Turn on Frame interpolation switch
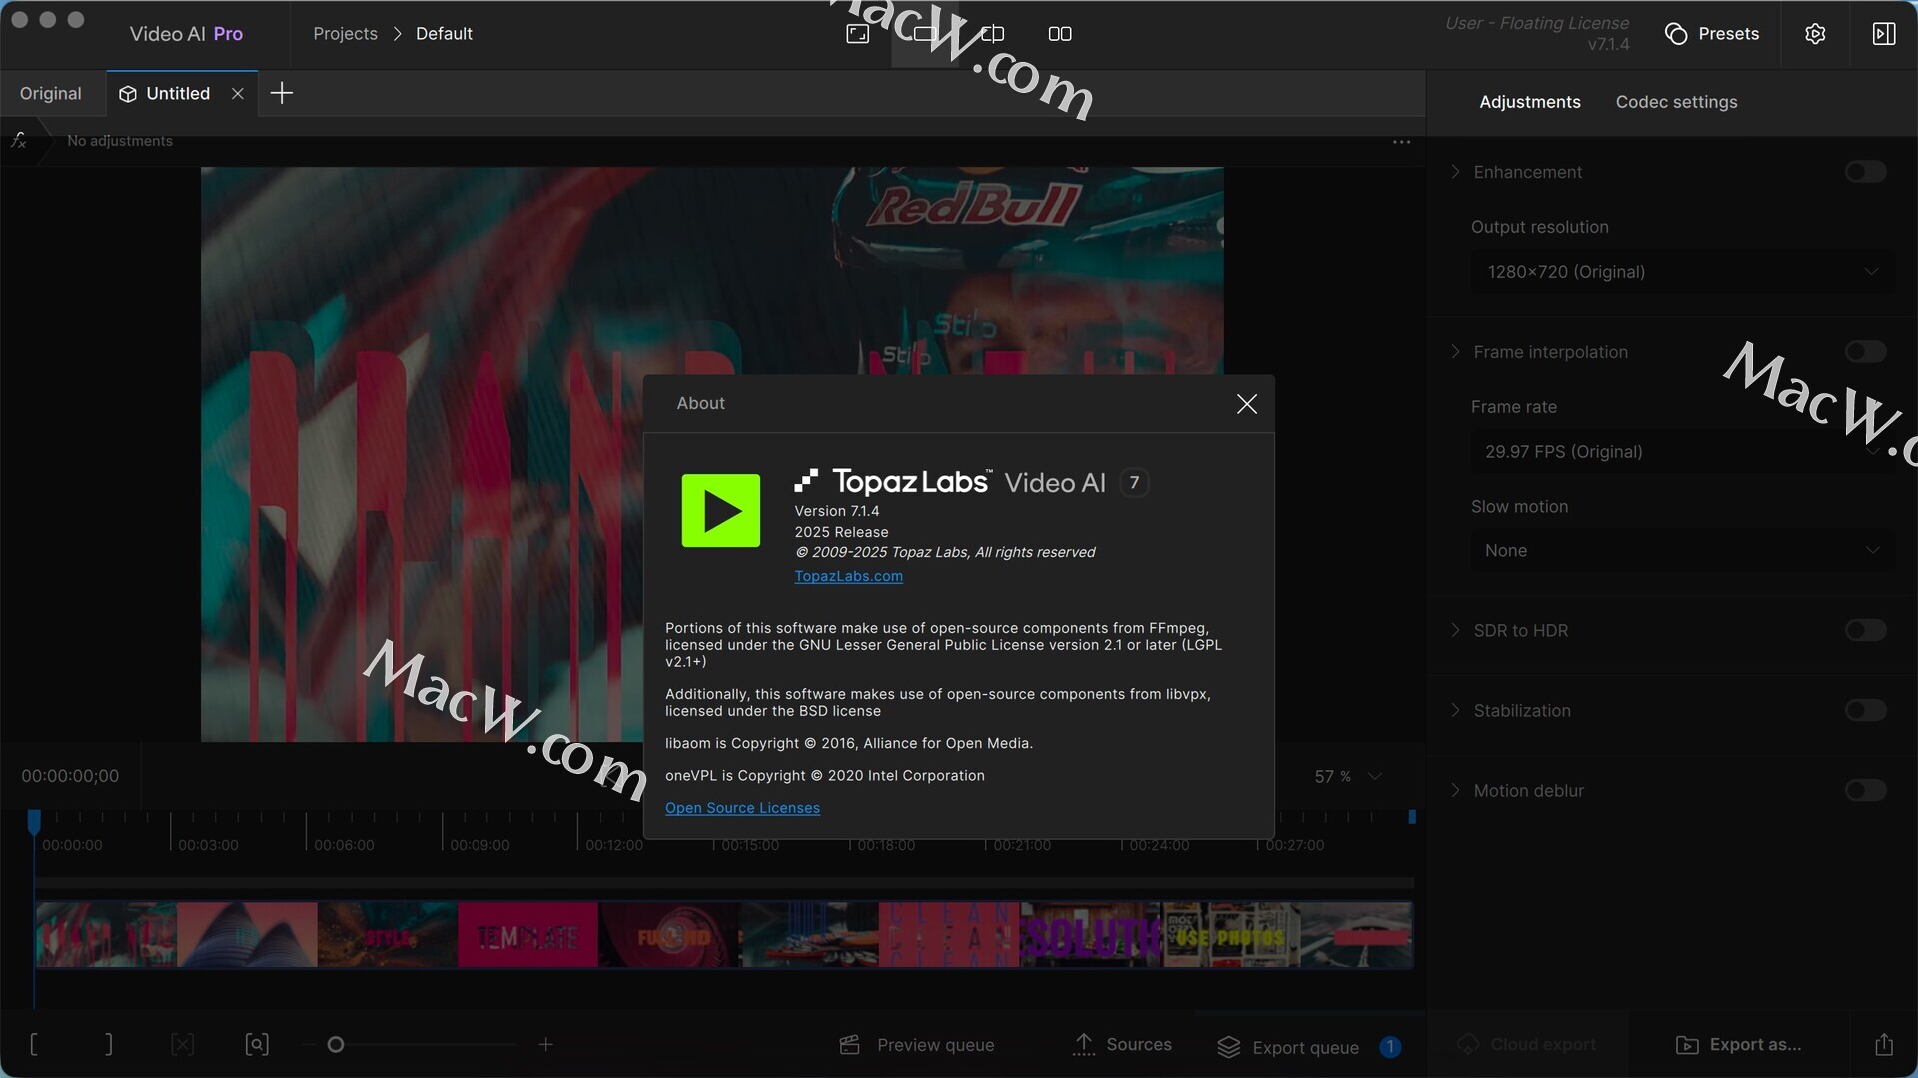The height and width of the screenshot is (1078, 1918). [x=1864, y=352]
